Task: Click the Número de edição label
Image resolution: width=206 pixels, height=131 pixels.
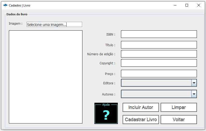Action: point(101,54)
